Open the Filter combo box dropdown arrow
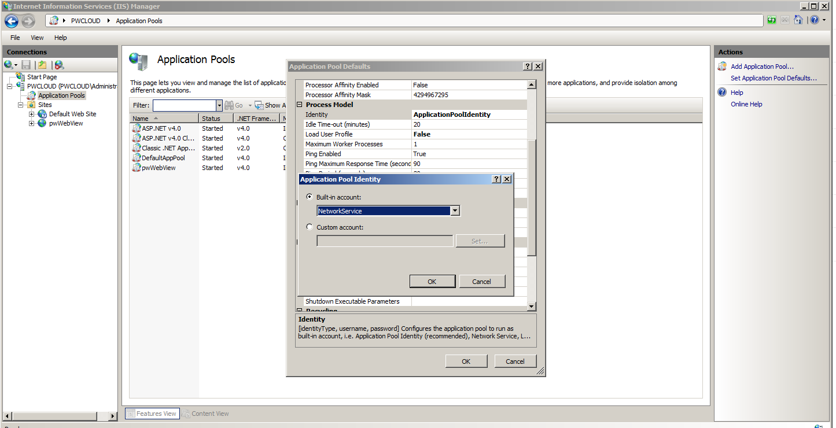This screenshot has height=428, width=836. (219, 105)
